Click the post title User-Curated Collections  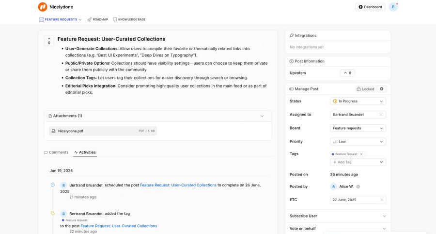[x=111, y=39]
